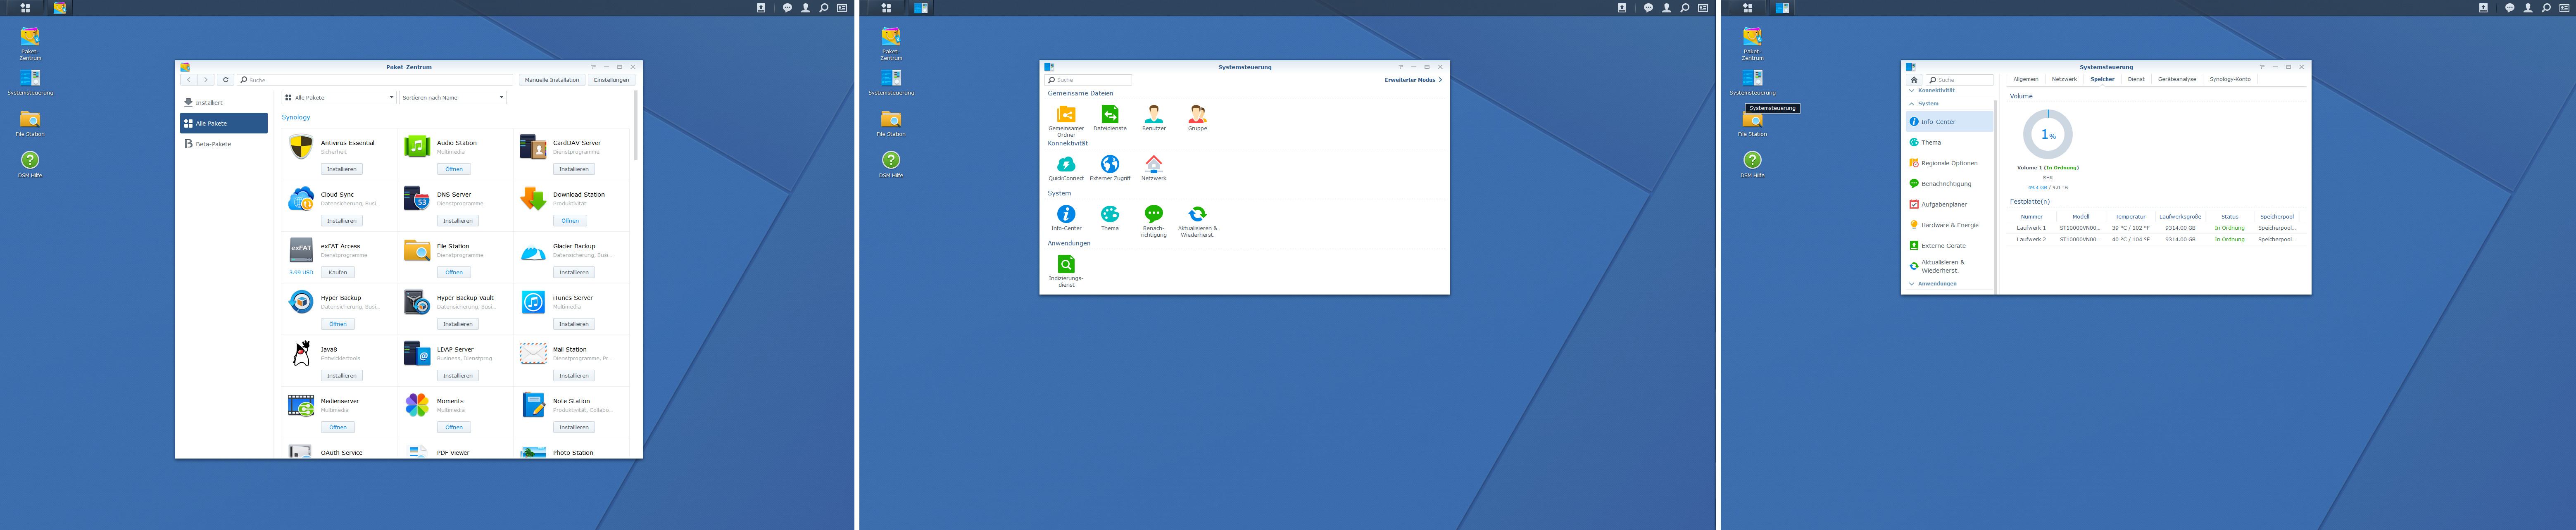Expand the Konnektivität section in sidebar
The height and width of the screenshot is (530, 2576).
1935,91
